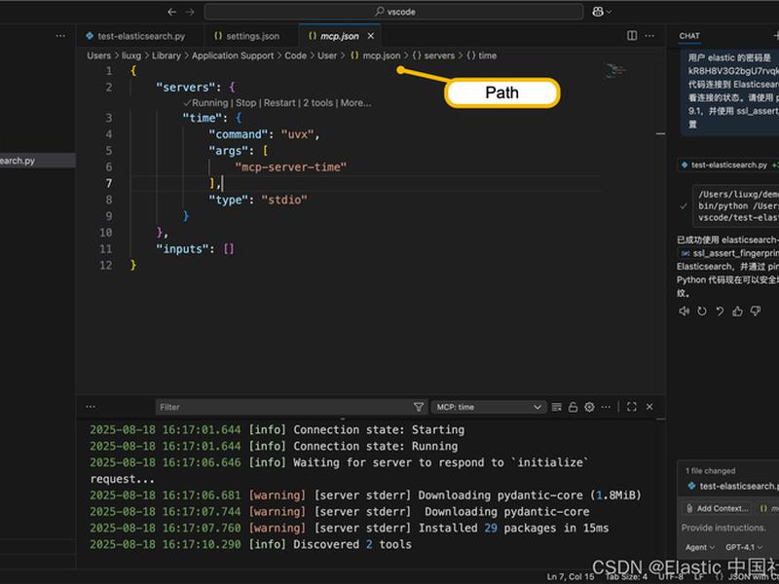Image resolution: width=779 pixels, height=584 pixels.
Task: Click the mcp.json breadcrumb segment
Action: coord(376,55)
